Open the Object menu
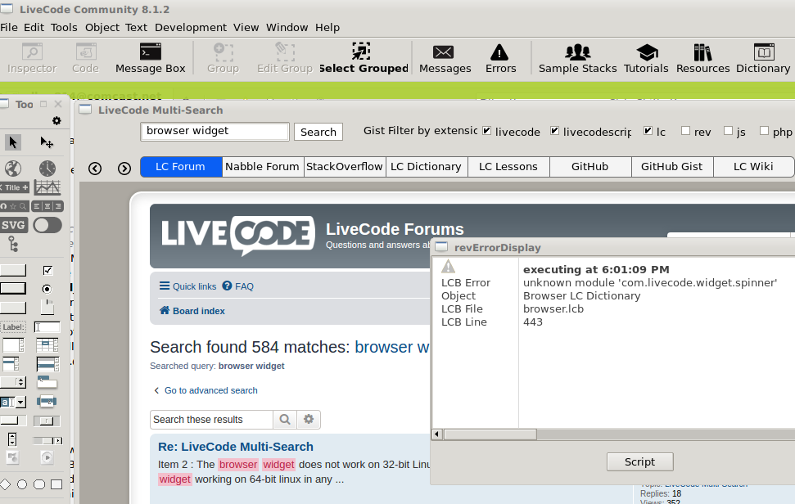This screenshot has height=504, width=795. pyautogui.click(x=102, y=27)
